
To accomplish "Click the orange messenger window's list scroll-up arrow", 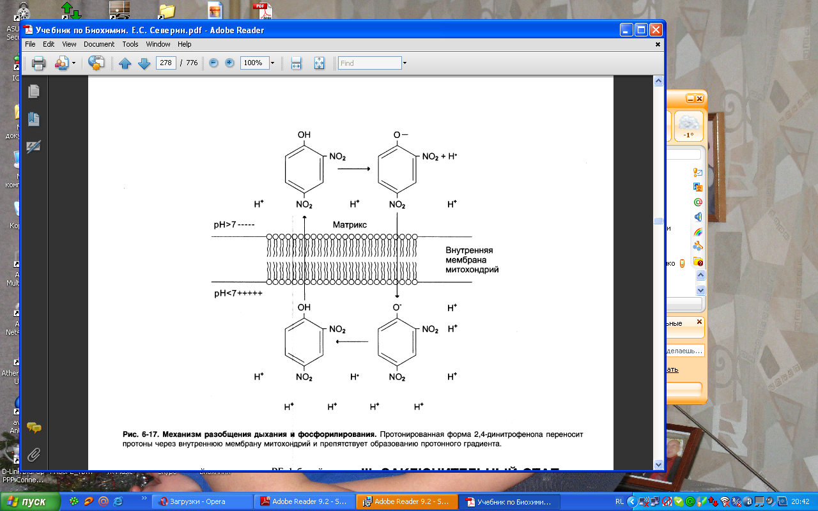I will (x=700, y=275).
